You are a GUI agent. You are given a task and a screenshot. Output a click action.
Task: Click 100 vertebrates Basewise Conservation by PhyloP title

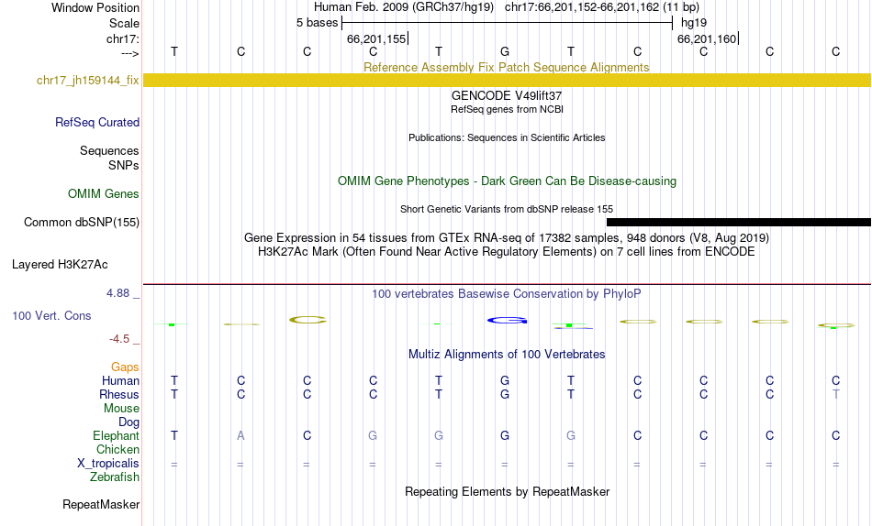click(506, 294)
